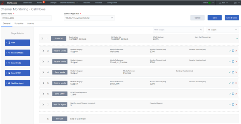This screenshot has height=124, width=241.
Task: Switch to the Schedule tab
Action: pyautogui.click(x=19, y=24)
